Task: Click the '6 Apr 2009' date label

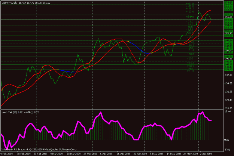Action: click(106, 154)
